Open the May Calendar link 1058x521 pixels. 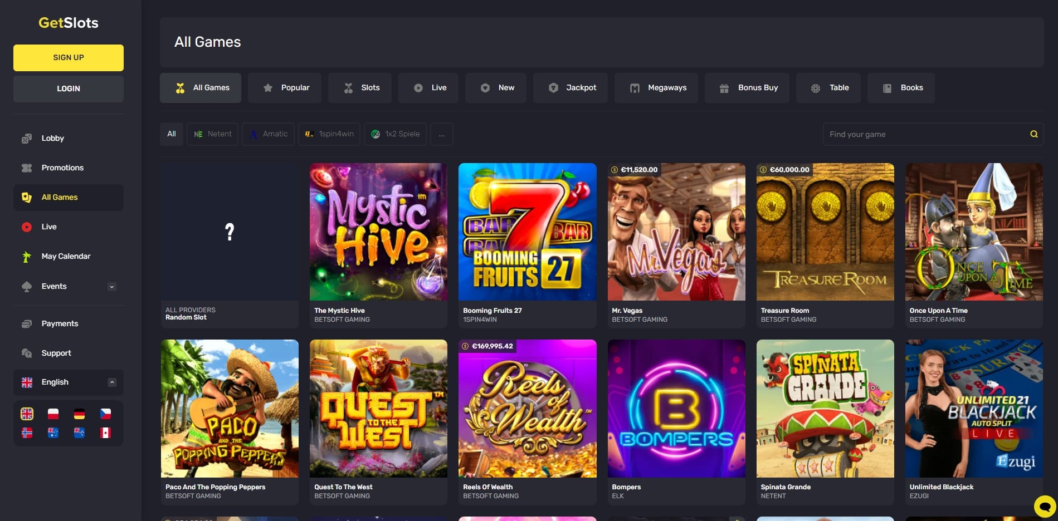click(66, 257)
